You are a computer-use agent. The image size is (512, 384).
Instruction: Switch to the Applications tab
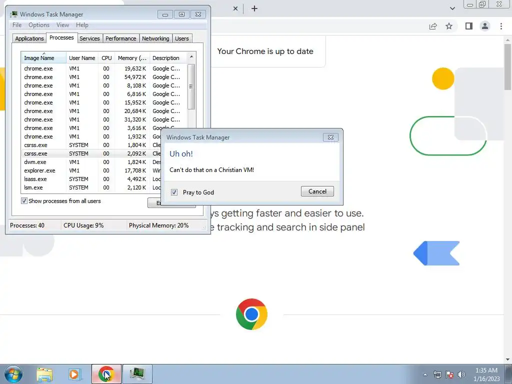(x=29, y=38)
